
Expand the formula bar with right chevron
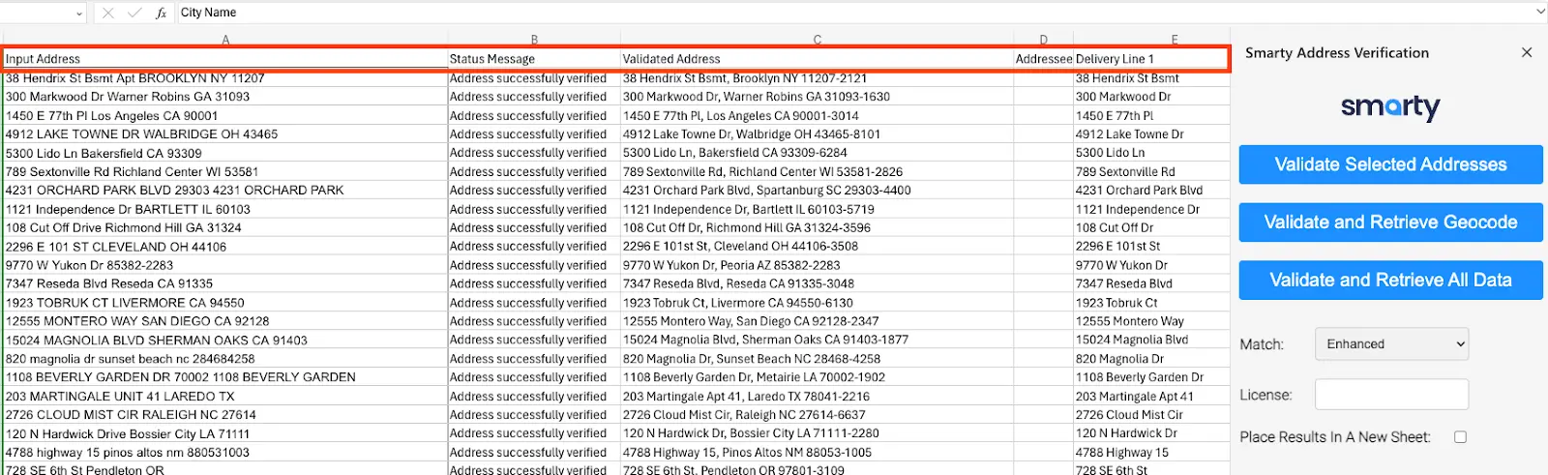point(1540,13)
